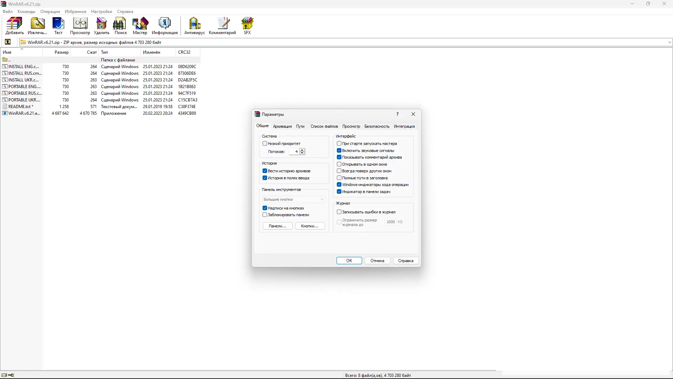Expand the archive path address dropdown
The height and width of the screenshot is (379, 673).
point(669,42)
